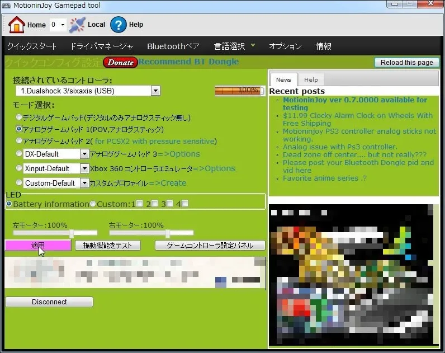Open the Help question mark icon

point(119,25)
